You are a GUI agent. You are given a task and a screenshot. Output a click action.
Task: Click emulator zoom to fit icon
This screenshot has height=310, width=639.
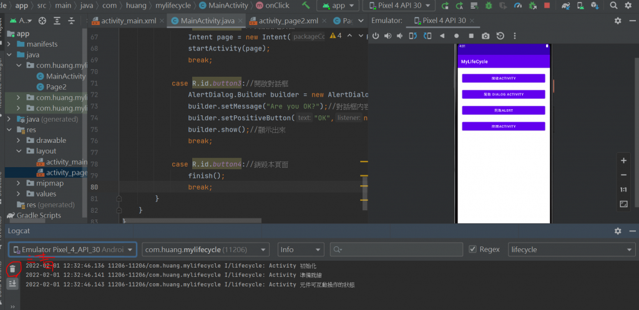623,204
